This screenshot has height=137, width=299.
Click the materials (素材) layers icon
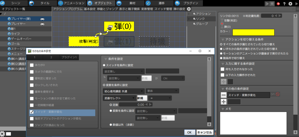tap(119, 3)
